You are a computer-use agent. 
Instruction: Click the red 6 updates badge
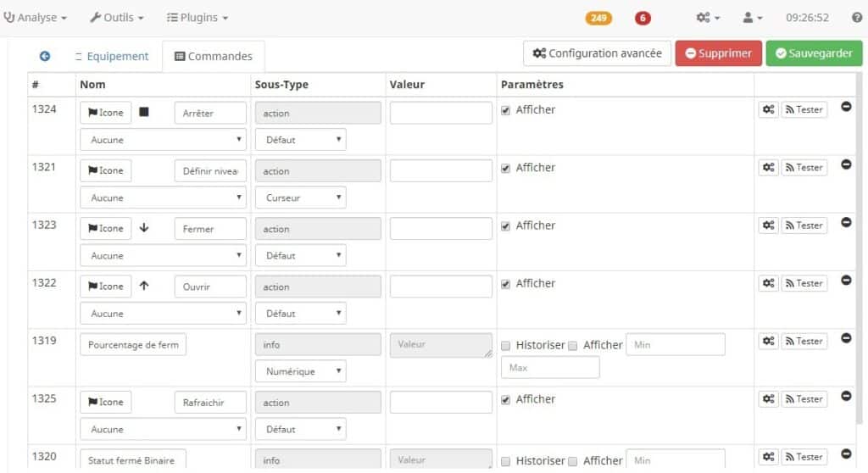[x=643, y=18]
